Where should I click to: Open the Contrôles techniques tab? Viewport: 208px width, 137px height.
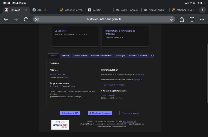coord(138,56)
